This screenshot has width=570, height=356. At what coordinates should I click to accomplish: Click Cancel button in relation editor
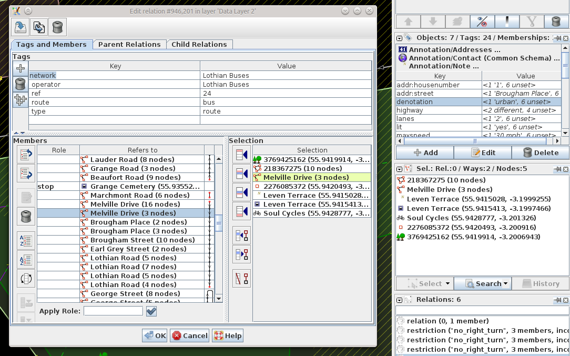pyautogui.click(x=189, y=335)
